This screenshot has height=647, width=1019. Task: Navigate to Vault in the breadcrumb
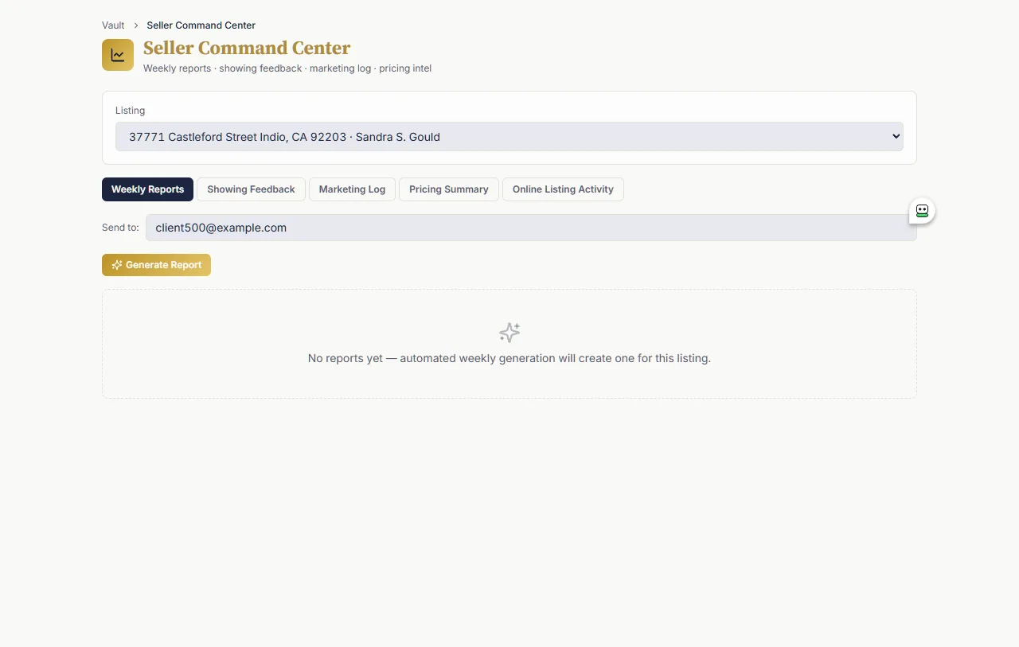pos(113,25)
